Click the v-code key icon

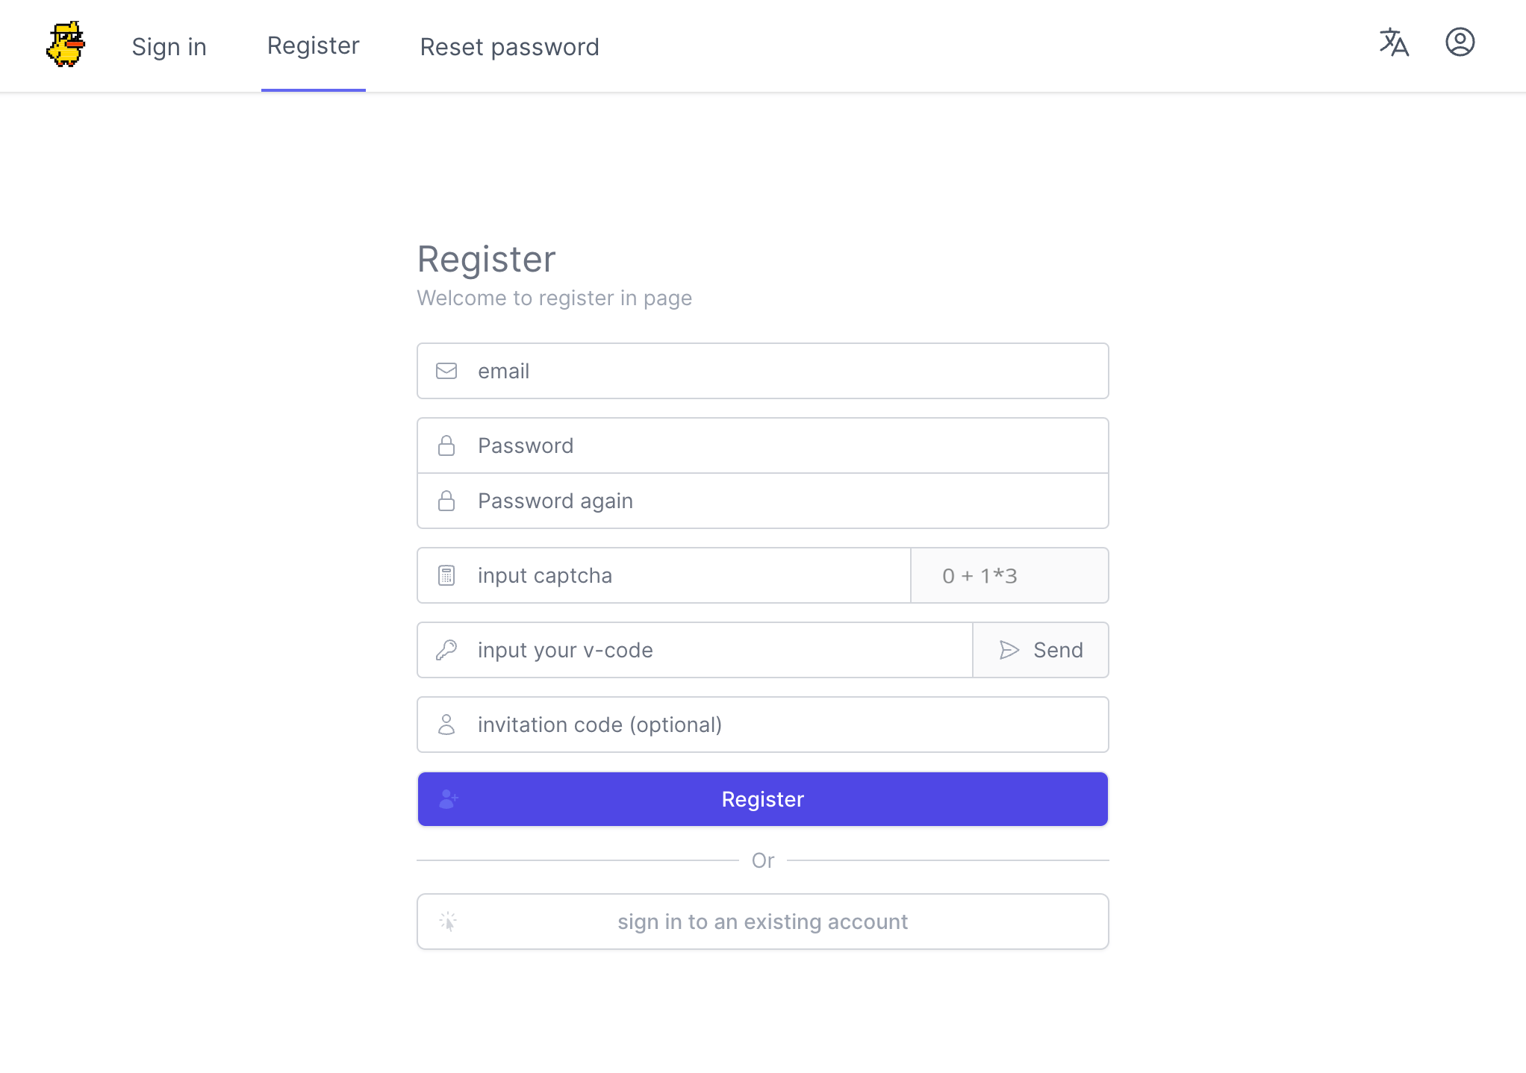[446, 649]
